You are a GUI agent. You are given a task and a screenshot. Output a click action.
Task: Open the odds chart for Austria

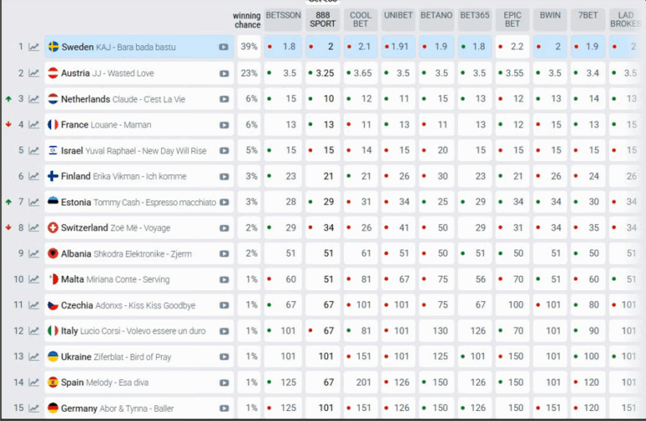(x=34, y=73)
